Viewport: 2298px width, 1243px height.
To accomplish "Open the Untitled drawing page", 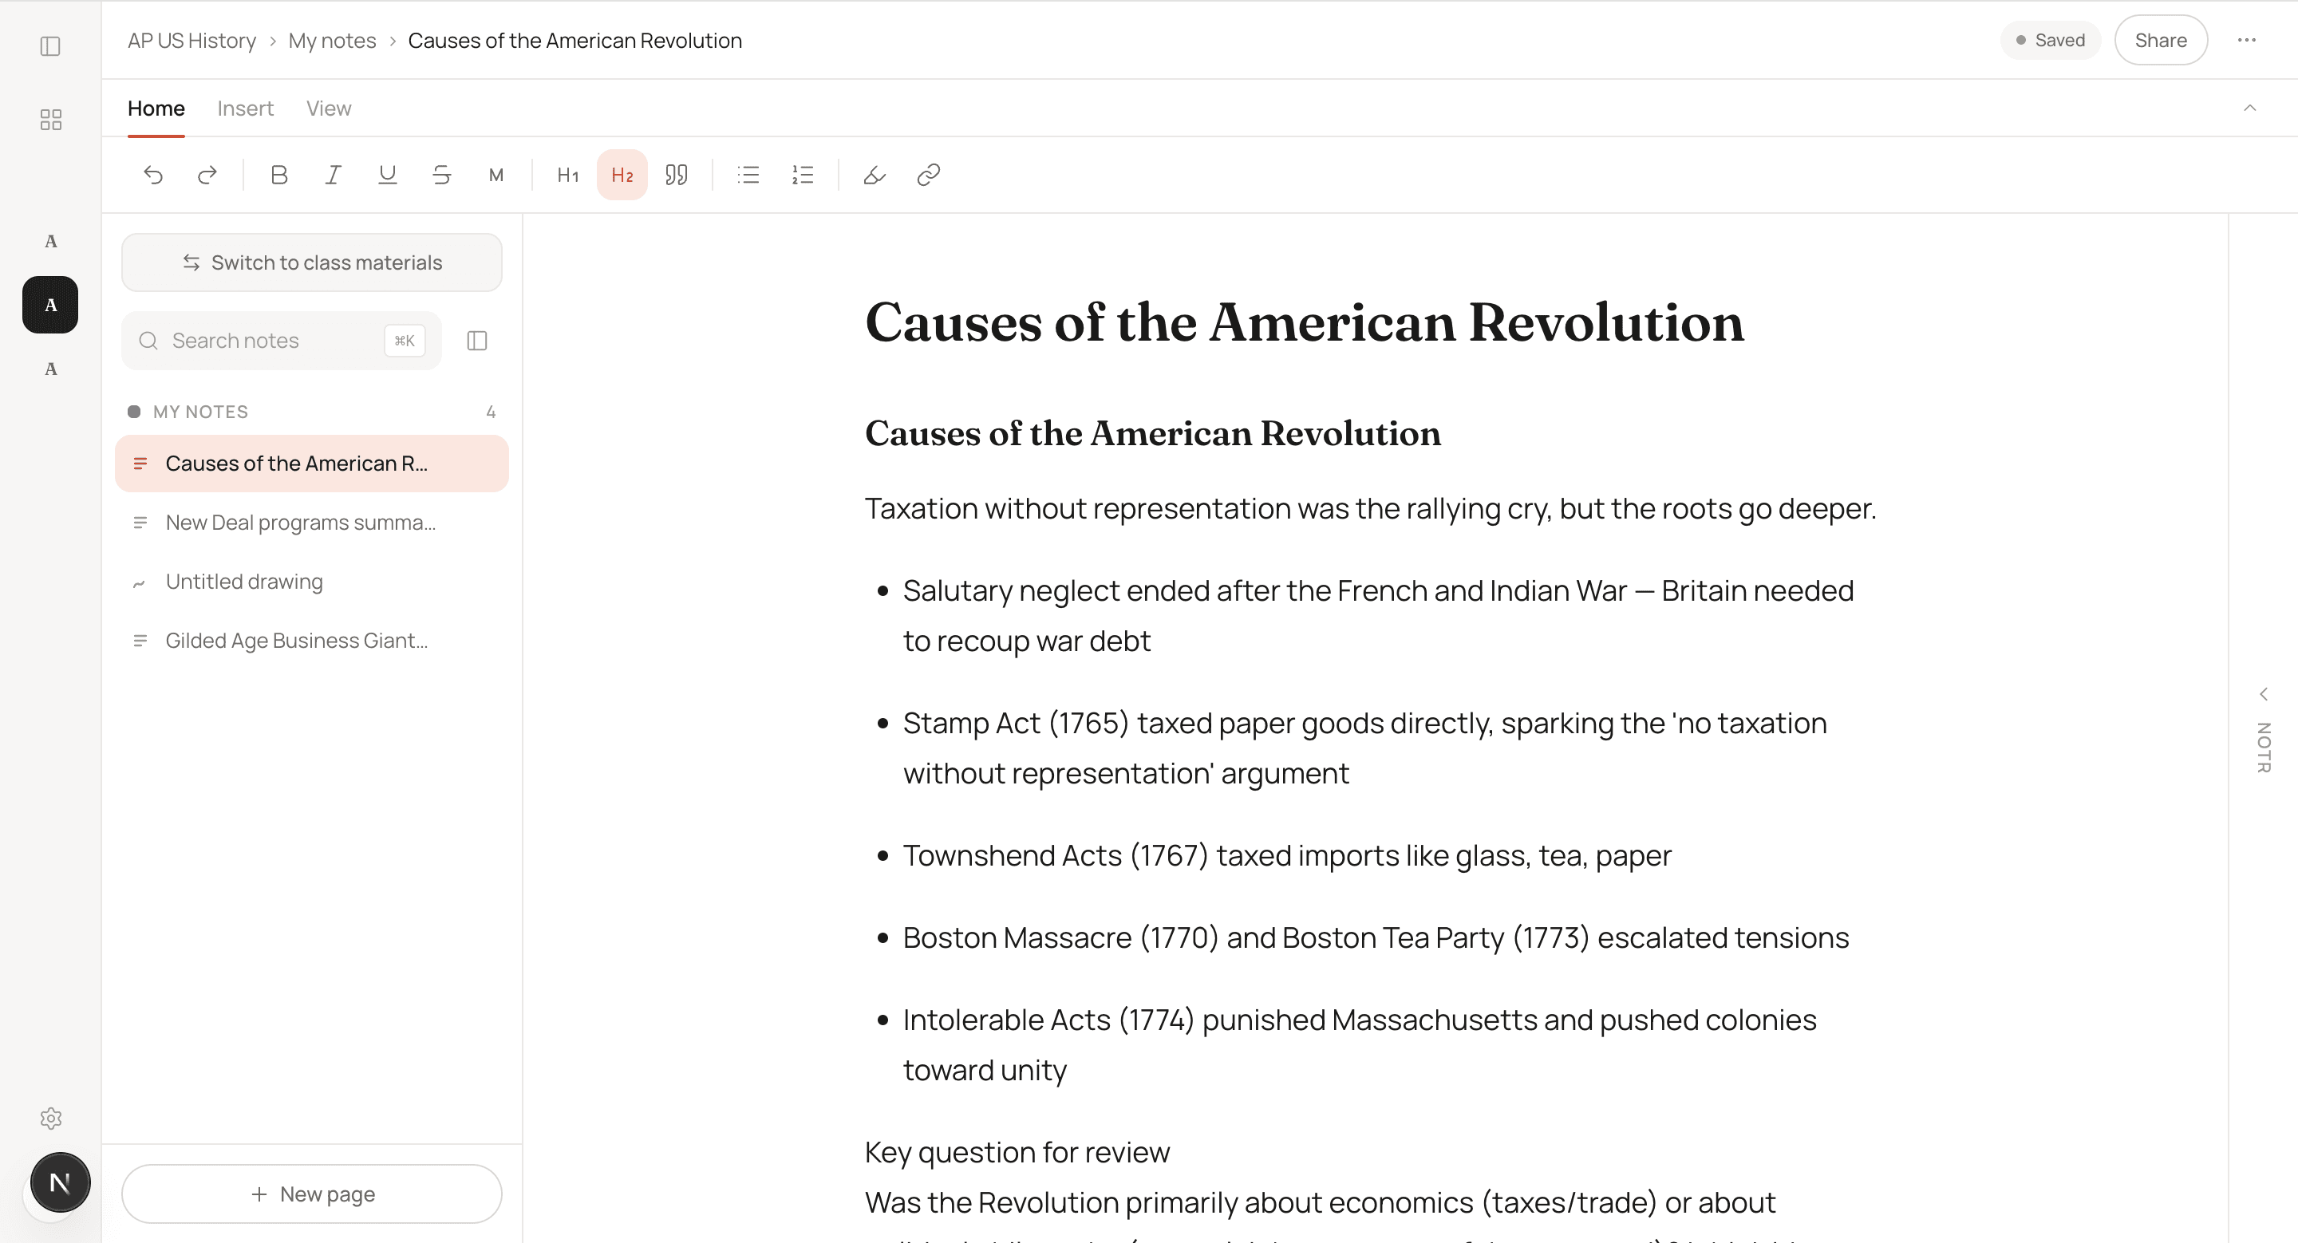I will 311,582.
